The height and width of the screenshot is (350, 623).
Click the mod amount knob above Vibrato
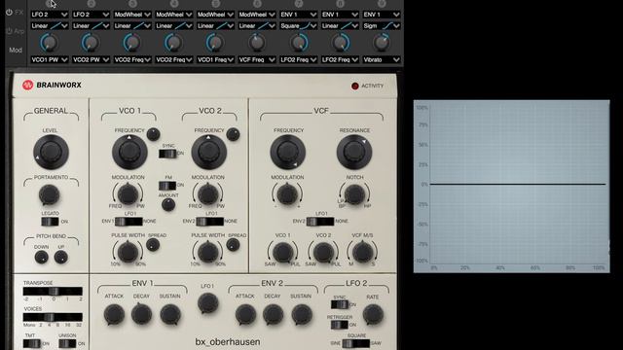[x=381, y=43]
